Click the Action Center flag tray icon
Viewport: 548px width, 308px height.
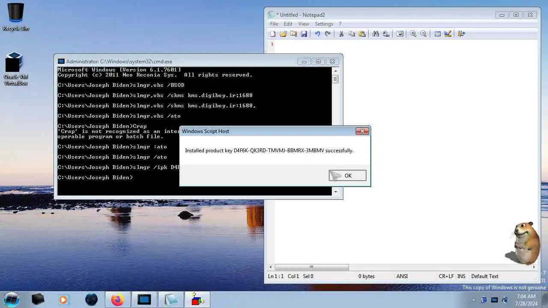point(484,300)
